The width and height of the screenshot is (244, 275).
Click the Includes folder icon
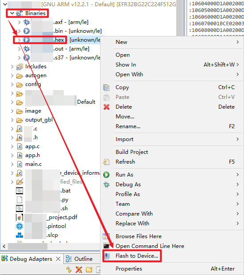(19, 67)
